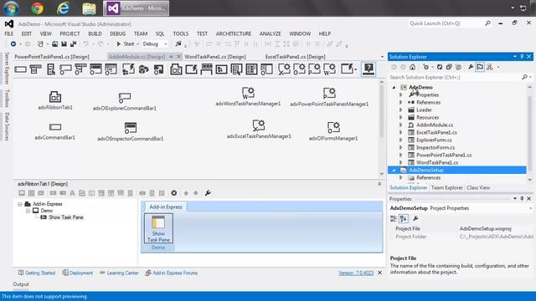Select the adxOlFormsManager1 component

tap(333, 131)
